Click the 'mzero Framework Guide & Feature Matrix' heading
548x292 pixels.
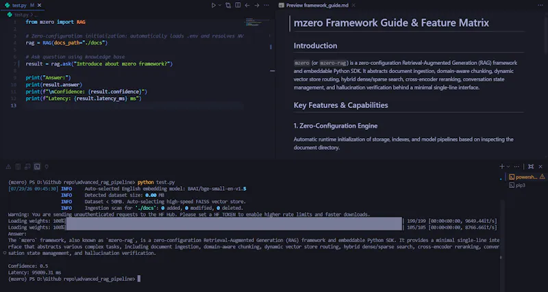[391, 23]
